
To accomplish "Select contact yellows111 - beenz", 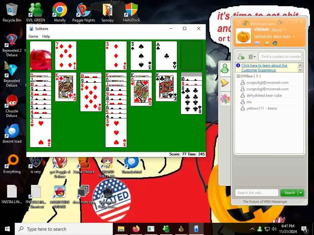I will pyautogui.click(x=262, y=108).
